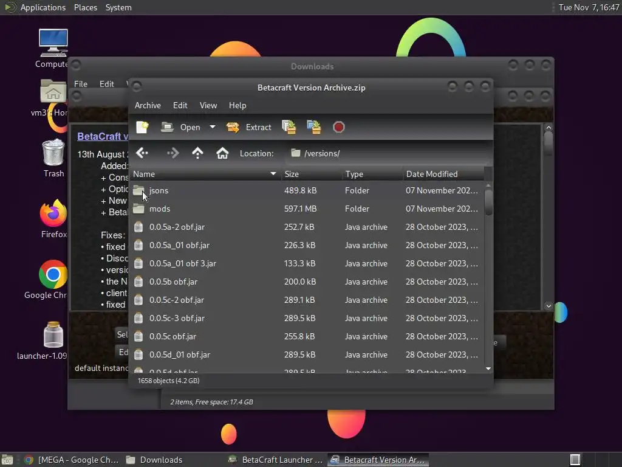Select 0.0.5c-3 obf.jar file
This screenshot has height=467, width=622.
pos(307,319)
